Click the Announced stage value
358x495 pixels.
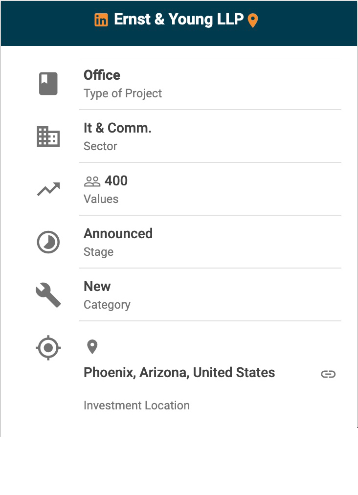coord(118,234)
